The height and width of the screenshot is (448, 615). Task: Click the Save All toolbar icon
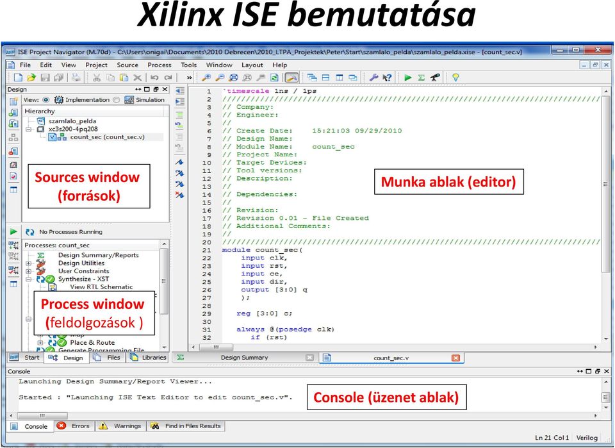pos(59,78)
